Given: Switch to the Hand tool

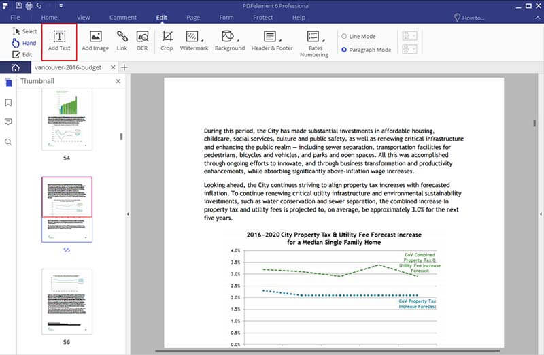Looking at the screenshot, I should [x=24, y=43].
